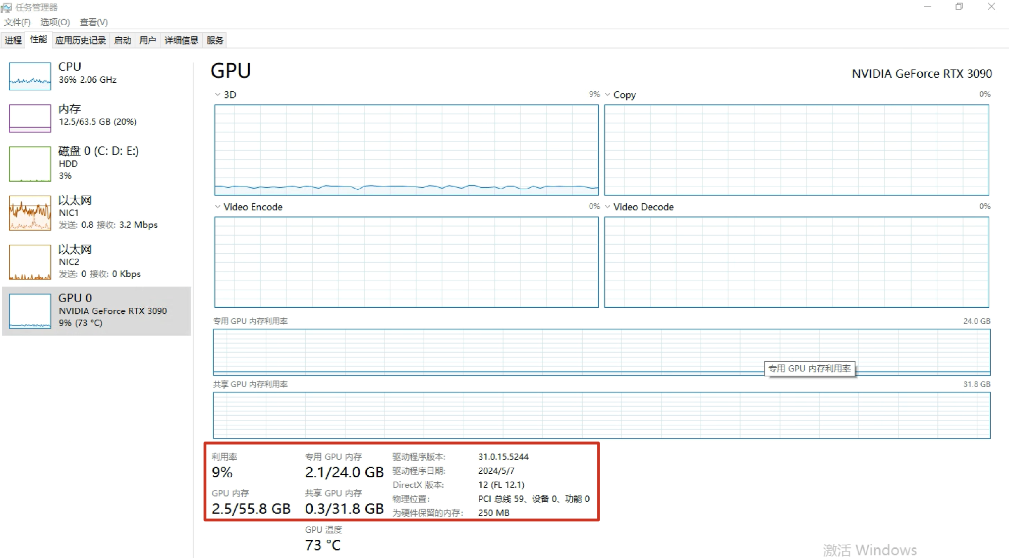The height and width of the screenshot is (558, 1009).
Task: Select the 以太网 NIC1 network graph
Action: [x=30, y=213]
